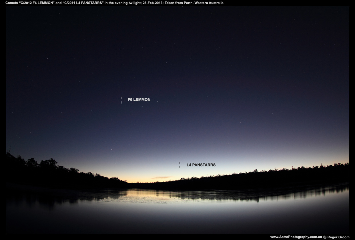Click the "F6 LEMMON" label text
355x240 pixels.
pyautogui.click(x=139, y=100)
